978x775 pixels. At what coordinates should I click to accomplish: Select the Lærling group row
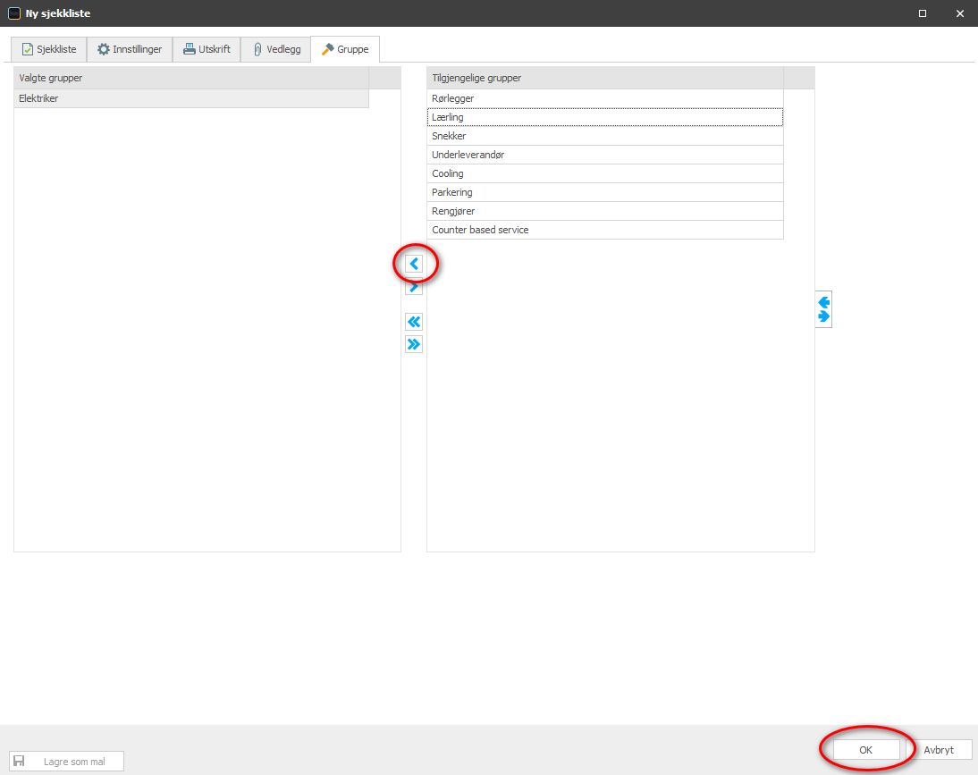click(x=605, y=117)
